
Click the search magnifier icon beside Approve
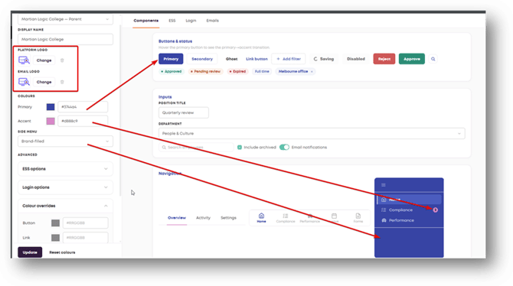coord(433,59)
